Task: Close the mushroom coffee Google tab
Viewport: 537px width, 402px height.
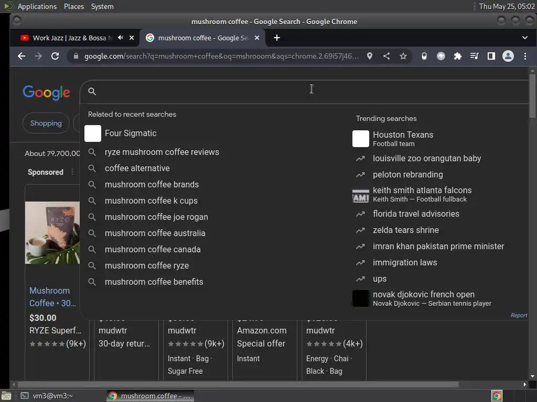Action: point(257,38)
